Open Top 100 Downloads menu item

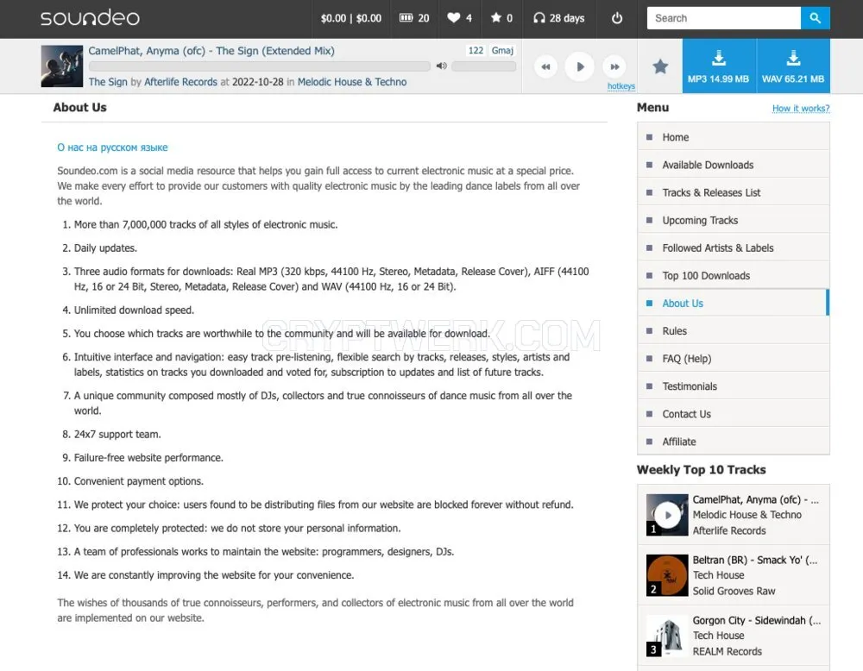click(733, 275)
